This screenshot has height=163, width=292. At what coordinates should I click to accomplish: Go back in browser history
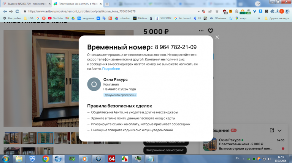[5, 11]
